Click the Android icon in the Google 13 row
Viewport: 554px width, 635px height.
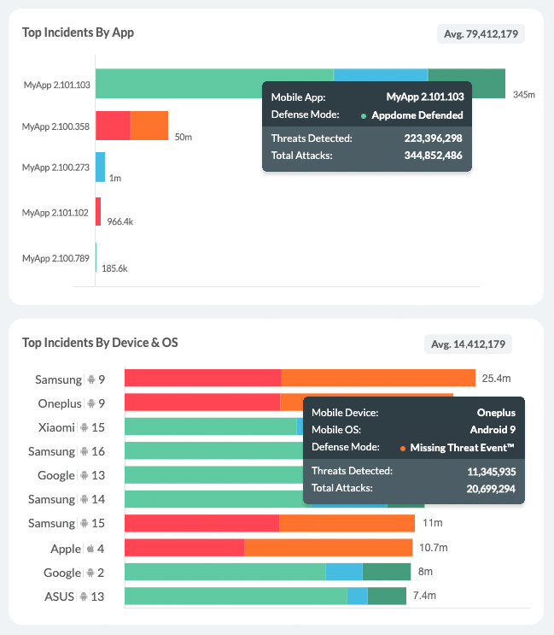click(x=85, y=475)
